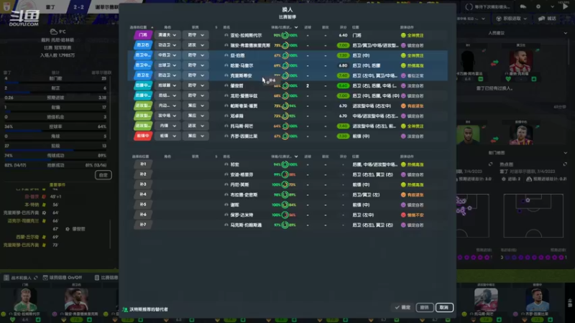Select substitute player 布拉德-史密斯
575x323 pixels.
244,195
